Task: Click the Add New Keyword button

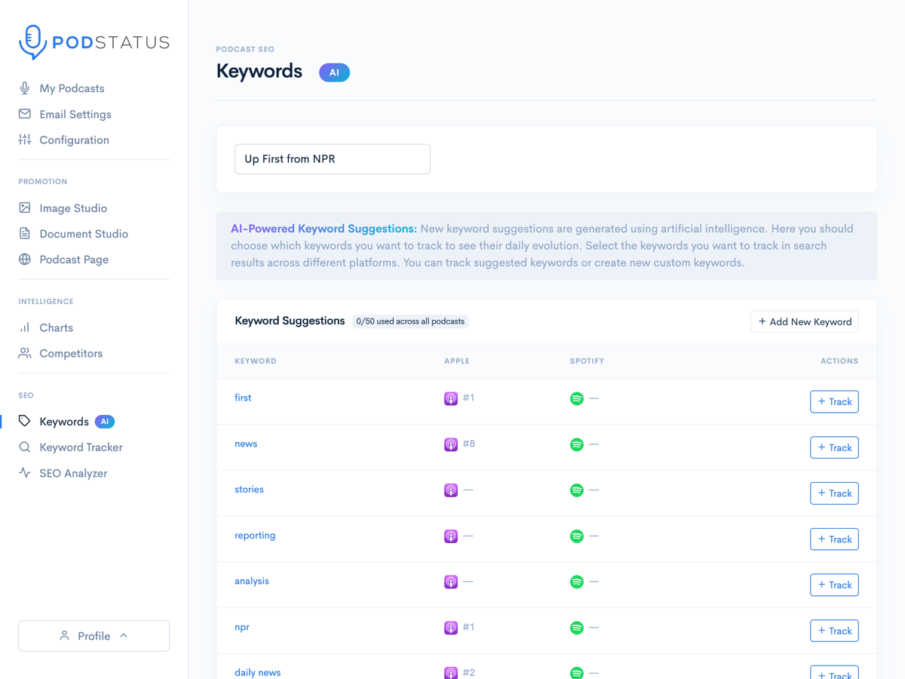Action: (x=804, y=321)
